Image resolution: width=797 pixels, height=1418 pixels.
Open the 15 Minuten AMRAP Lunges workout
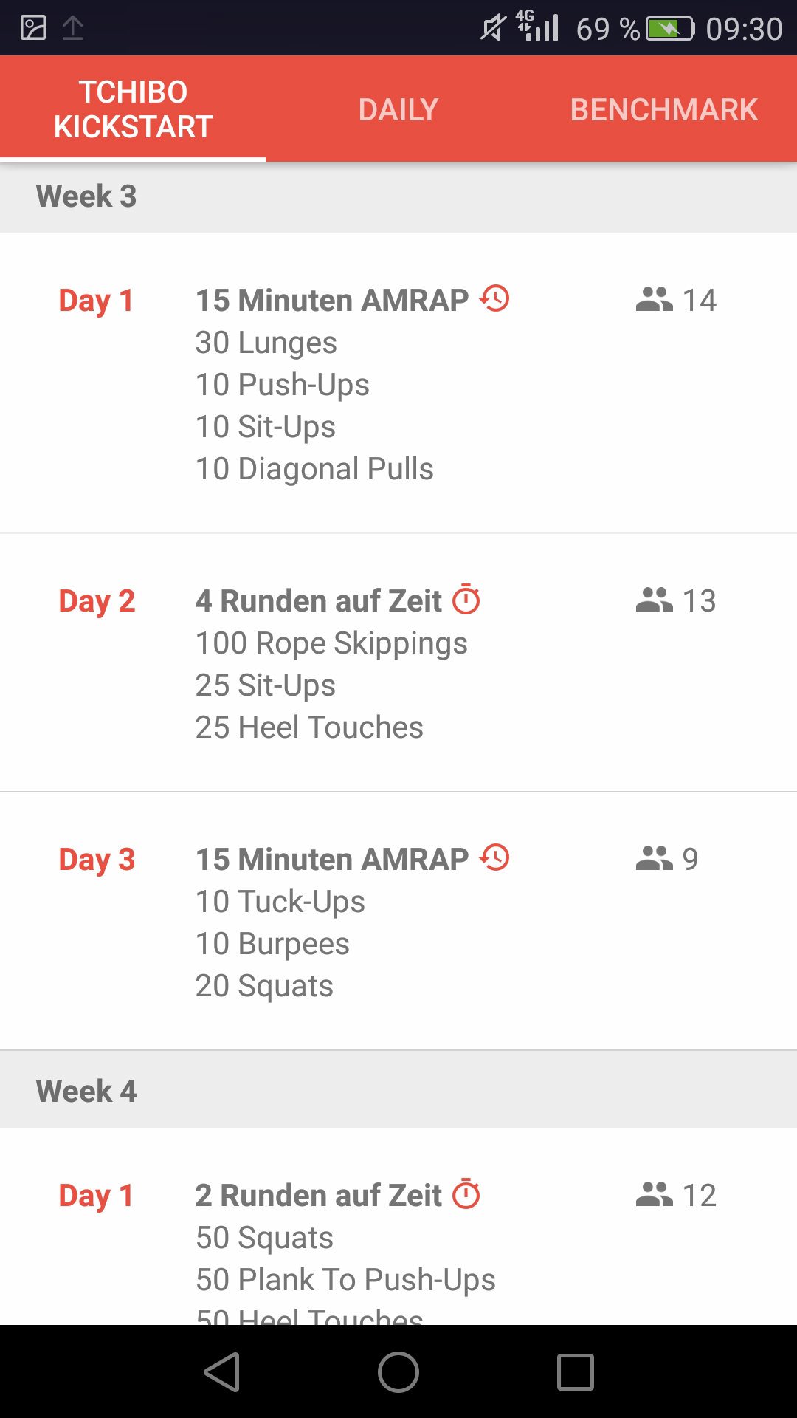point(332,384)
